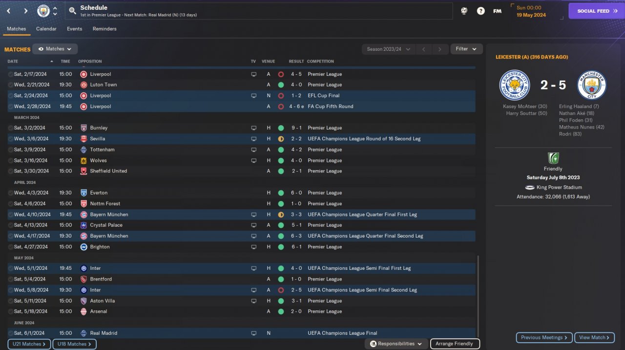Sort by the Date column header

(x=13, y=61)
